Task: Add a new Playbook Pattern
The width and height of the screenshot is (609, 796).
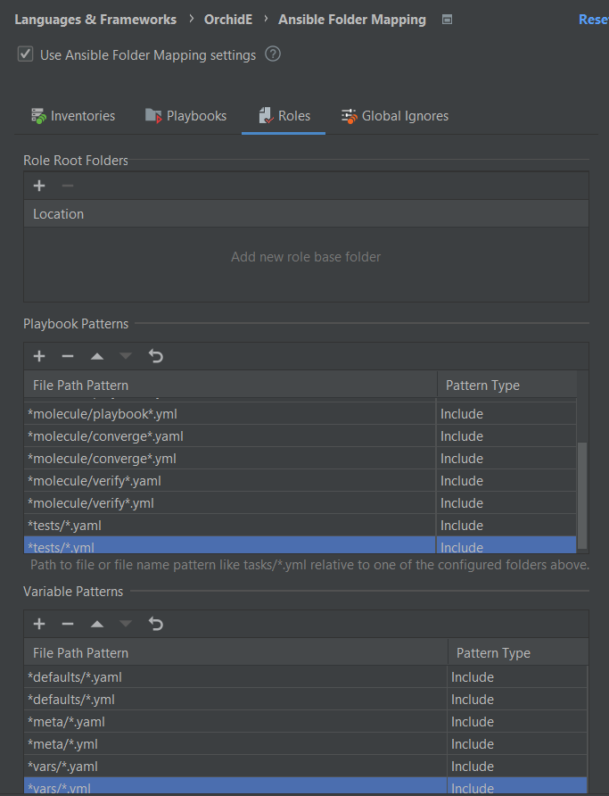Action: click(39, 356)
